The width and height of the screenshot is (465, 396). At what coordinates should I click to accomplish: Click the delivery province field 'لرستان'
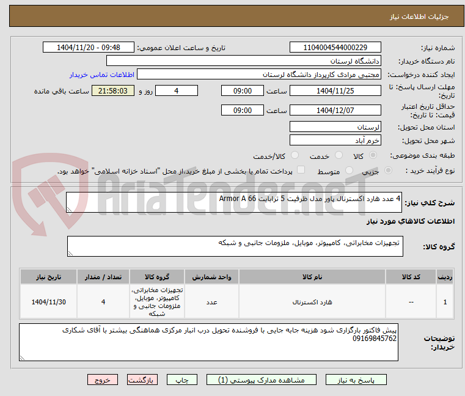[335, 127]
